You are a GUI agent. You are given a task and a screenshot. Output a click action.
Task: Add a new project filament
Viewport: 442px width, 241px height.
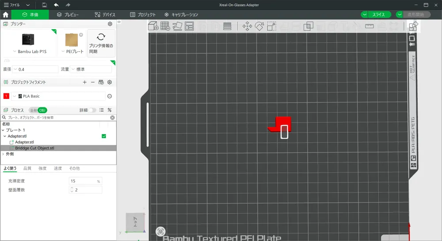[x=84, y=82]
